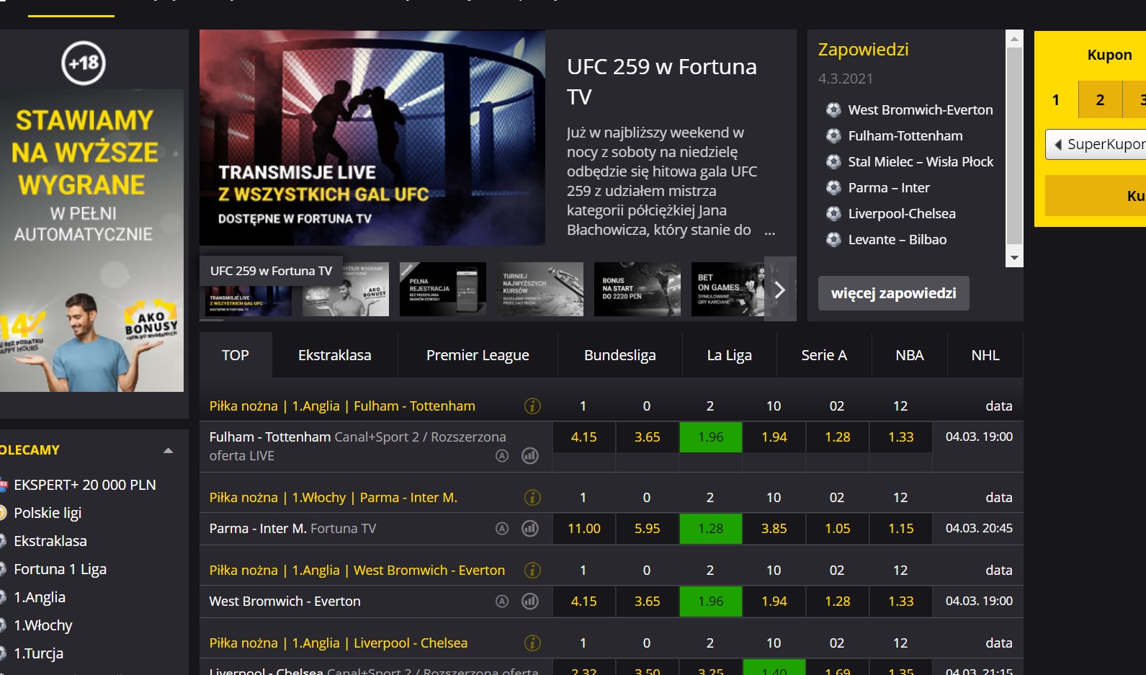Open Liverpool-Chelsea in Zapowiedzi list
The width and height of the screenshot is (1146, 675).
[x=902, y=213]
